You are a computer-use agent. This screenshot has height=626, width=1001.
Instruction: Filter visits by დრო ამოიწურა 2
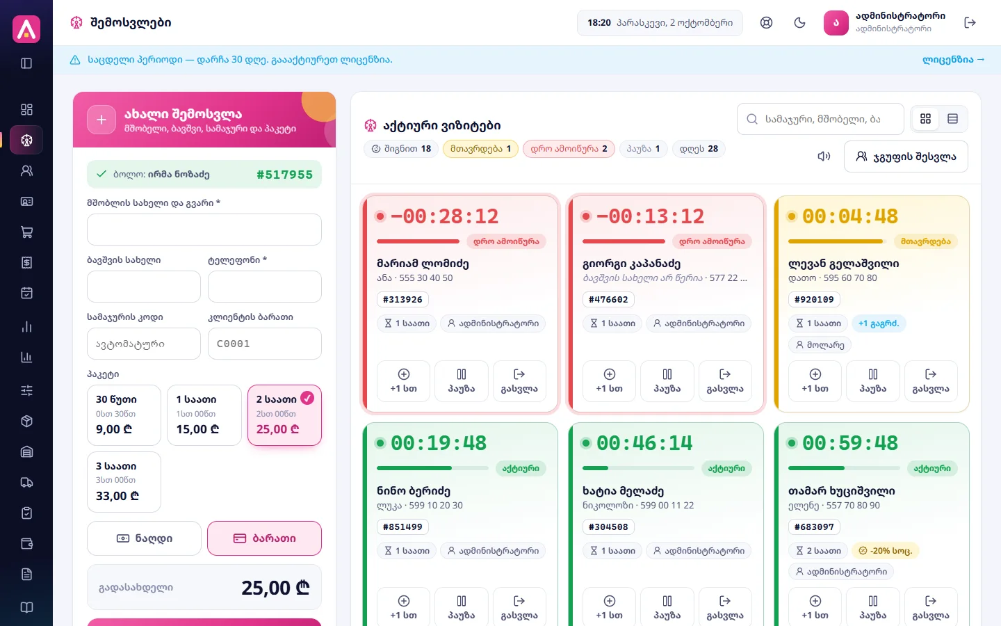[569, 149]
